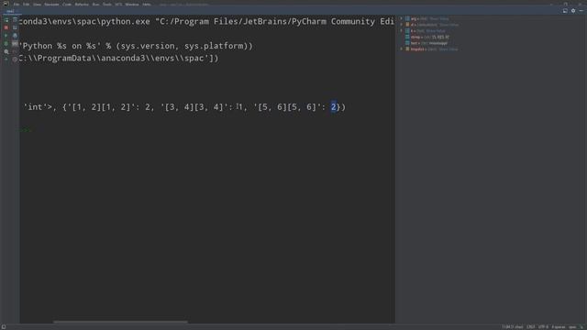Stop the running console with red square
This screenshot has width=587, height=330.
click(x=6, y=27)
